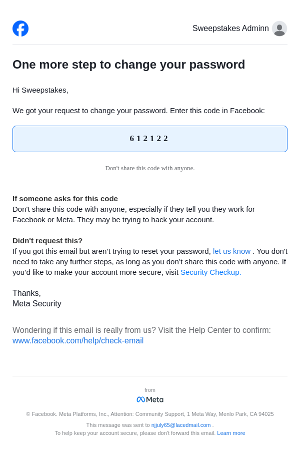This screenshot has width=300, height=461.
Task: Click the password change heading
Action: tap(128, 65)
